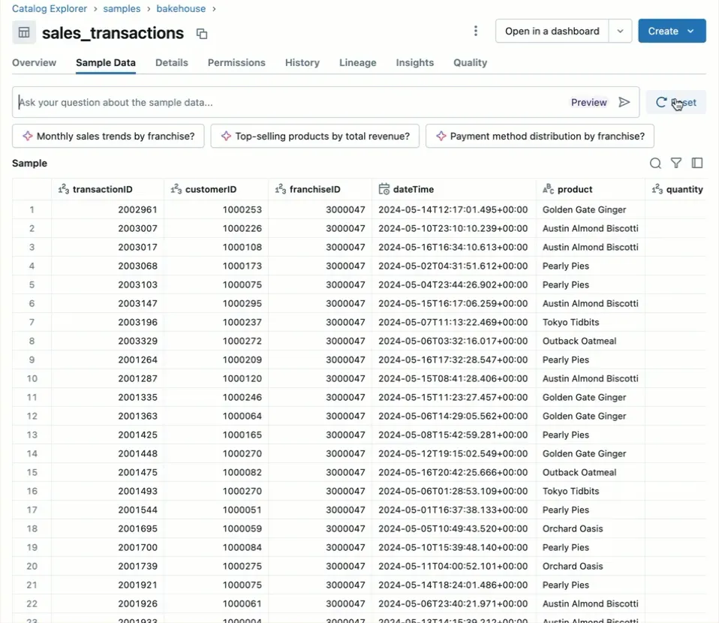Open the Quality tab

click(x=470, y=62)
